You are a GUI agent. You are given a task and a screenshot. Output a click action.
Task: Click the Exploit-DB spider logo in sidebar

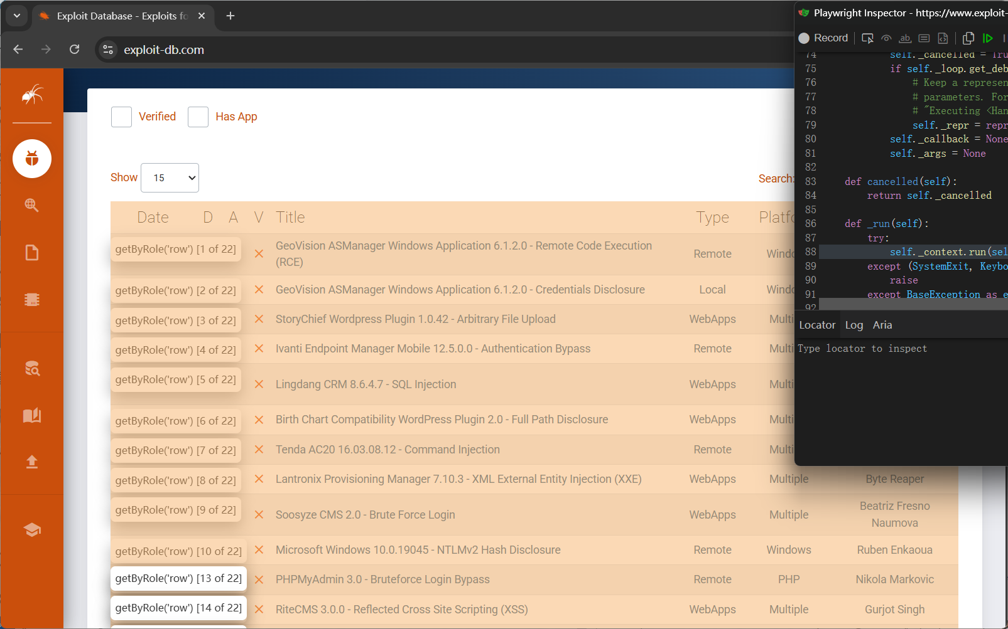click(32, 95)
